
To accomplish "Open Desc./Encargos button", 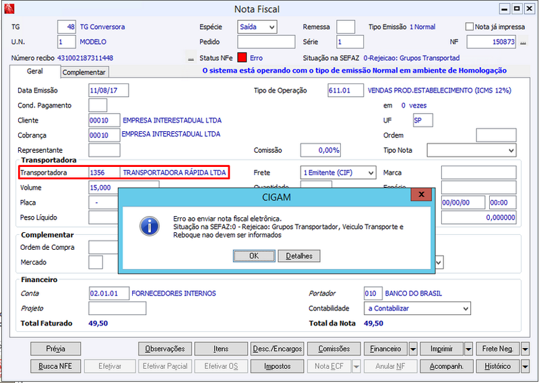I will coord(278,349).
